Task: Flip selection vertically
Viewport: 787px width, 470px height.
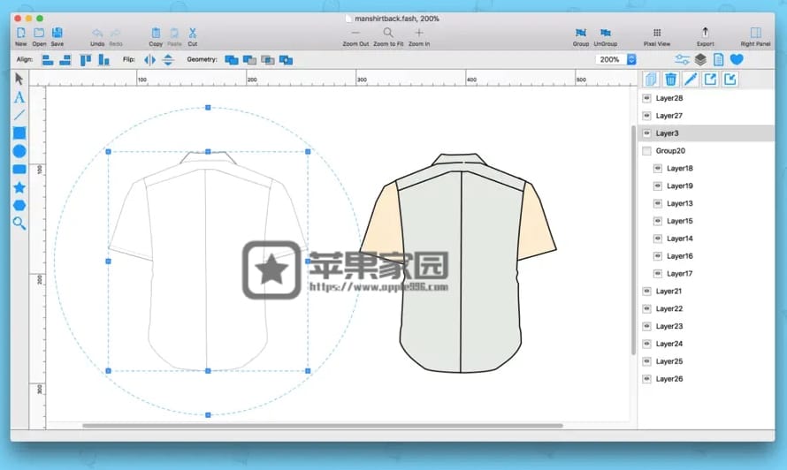Action: point(168,60)
